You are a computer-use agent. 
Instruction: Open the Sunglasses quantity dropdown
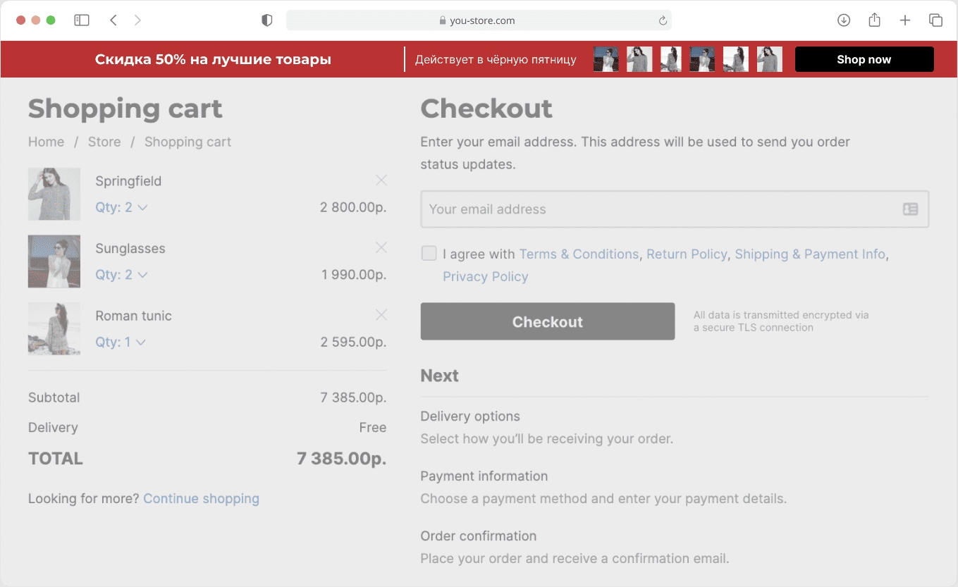[x=121, y=275]
